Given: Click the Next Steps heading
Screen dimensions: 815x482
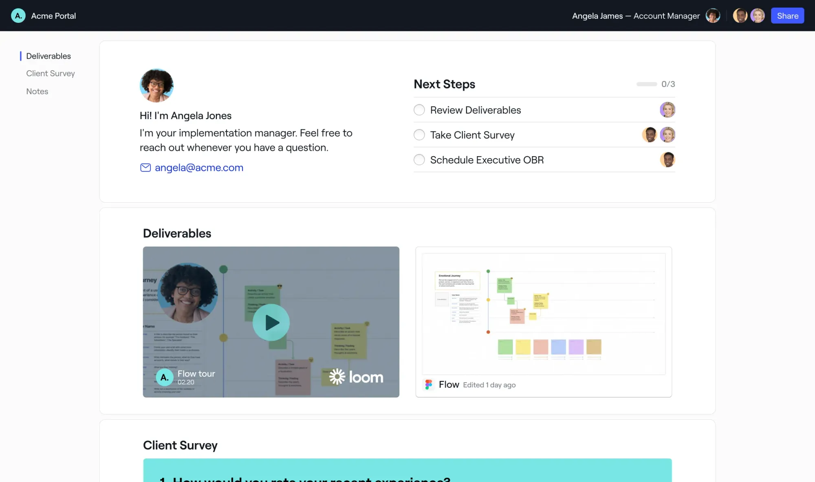Looking at the screenshot, I should (x=444, y=84).
